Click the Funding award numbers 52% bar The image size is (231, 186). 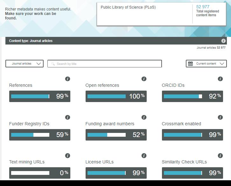(116, 135)
